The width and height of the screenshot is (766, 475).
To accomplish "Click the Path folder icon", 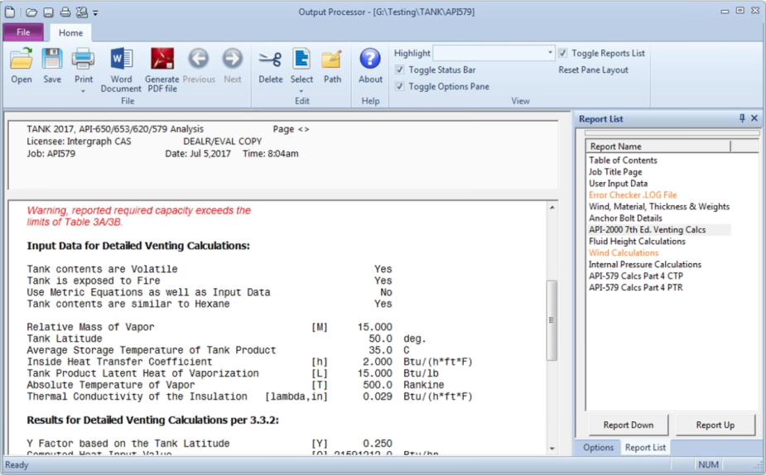I will click(332, 60).
